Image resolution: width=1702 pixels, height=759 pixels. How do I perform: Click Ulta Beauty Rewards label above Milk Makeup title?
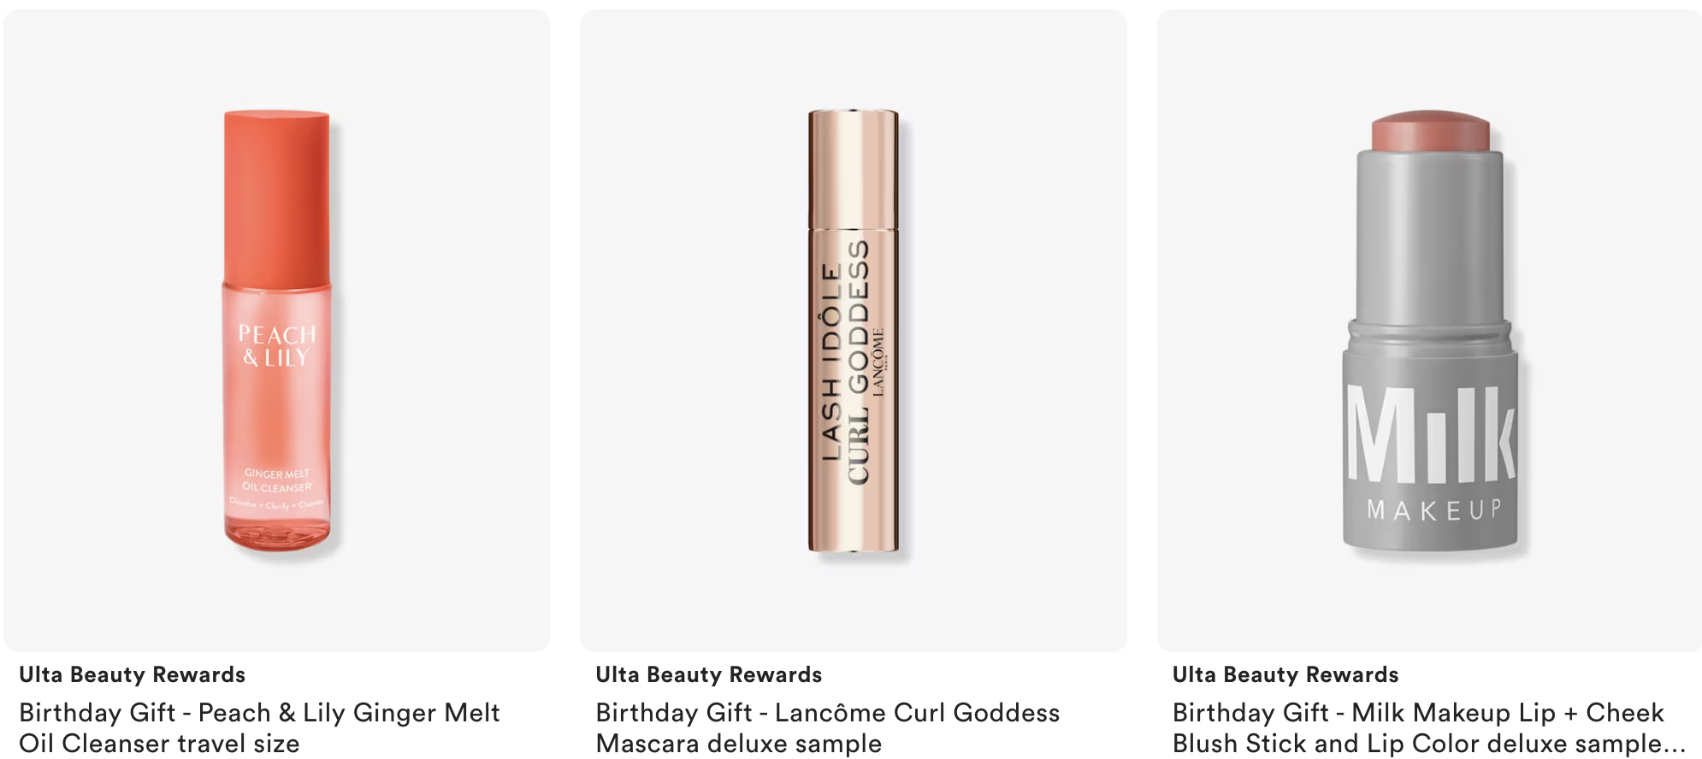point(1285,674)
